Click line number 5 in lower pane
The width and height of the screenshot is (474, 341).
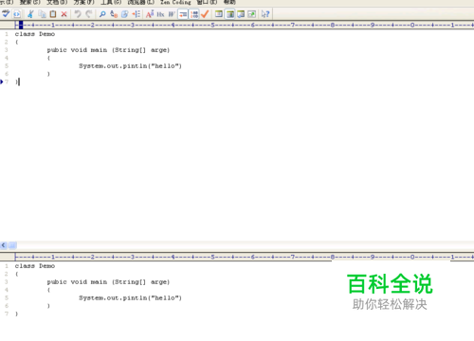click(x=7, y=297)
